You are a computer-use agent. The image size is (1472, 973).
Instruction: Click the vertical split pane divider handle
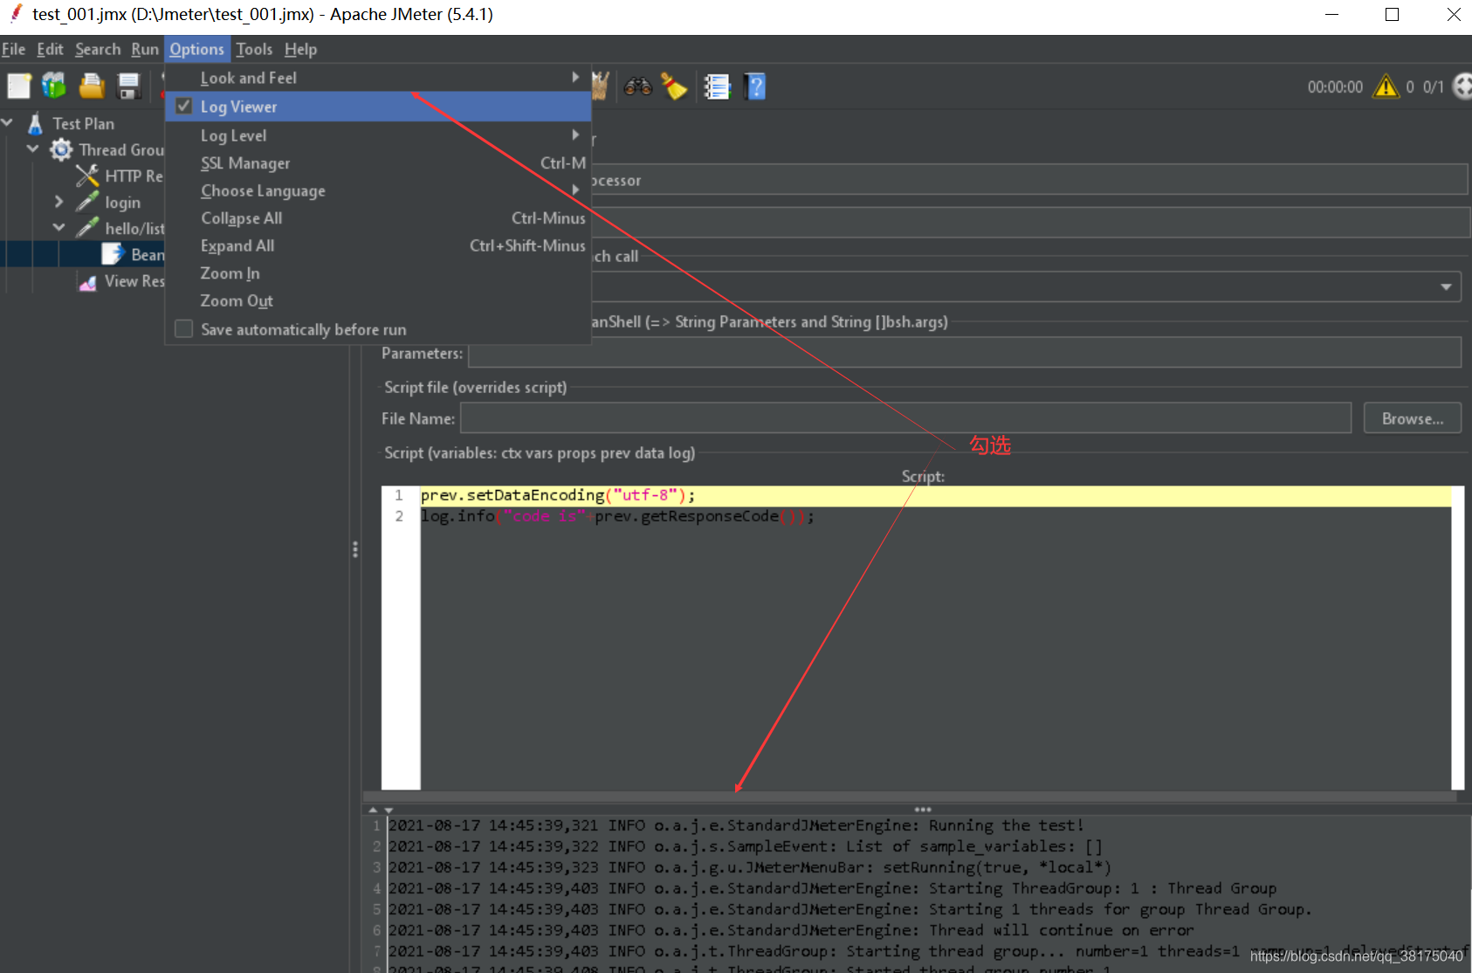click(354, 549)
